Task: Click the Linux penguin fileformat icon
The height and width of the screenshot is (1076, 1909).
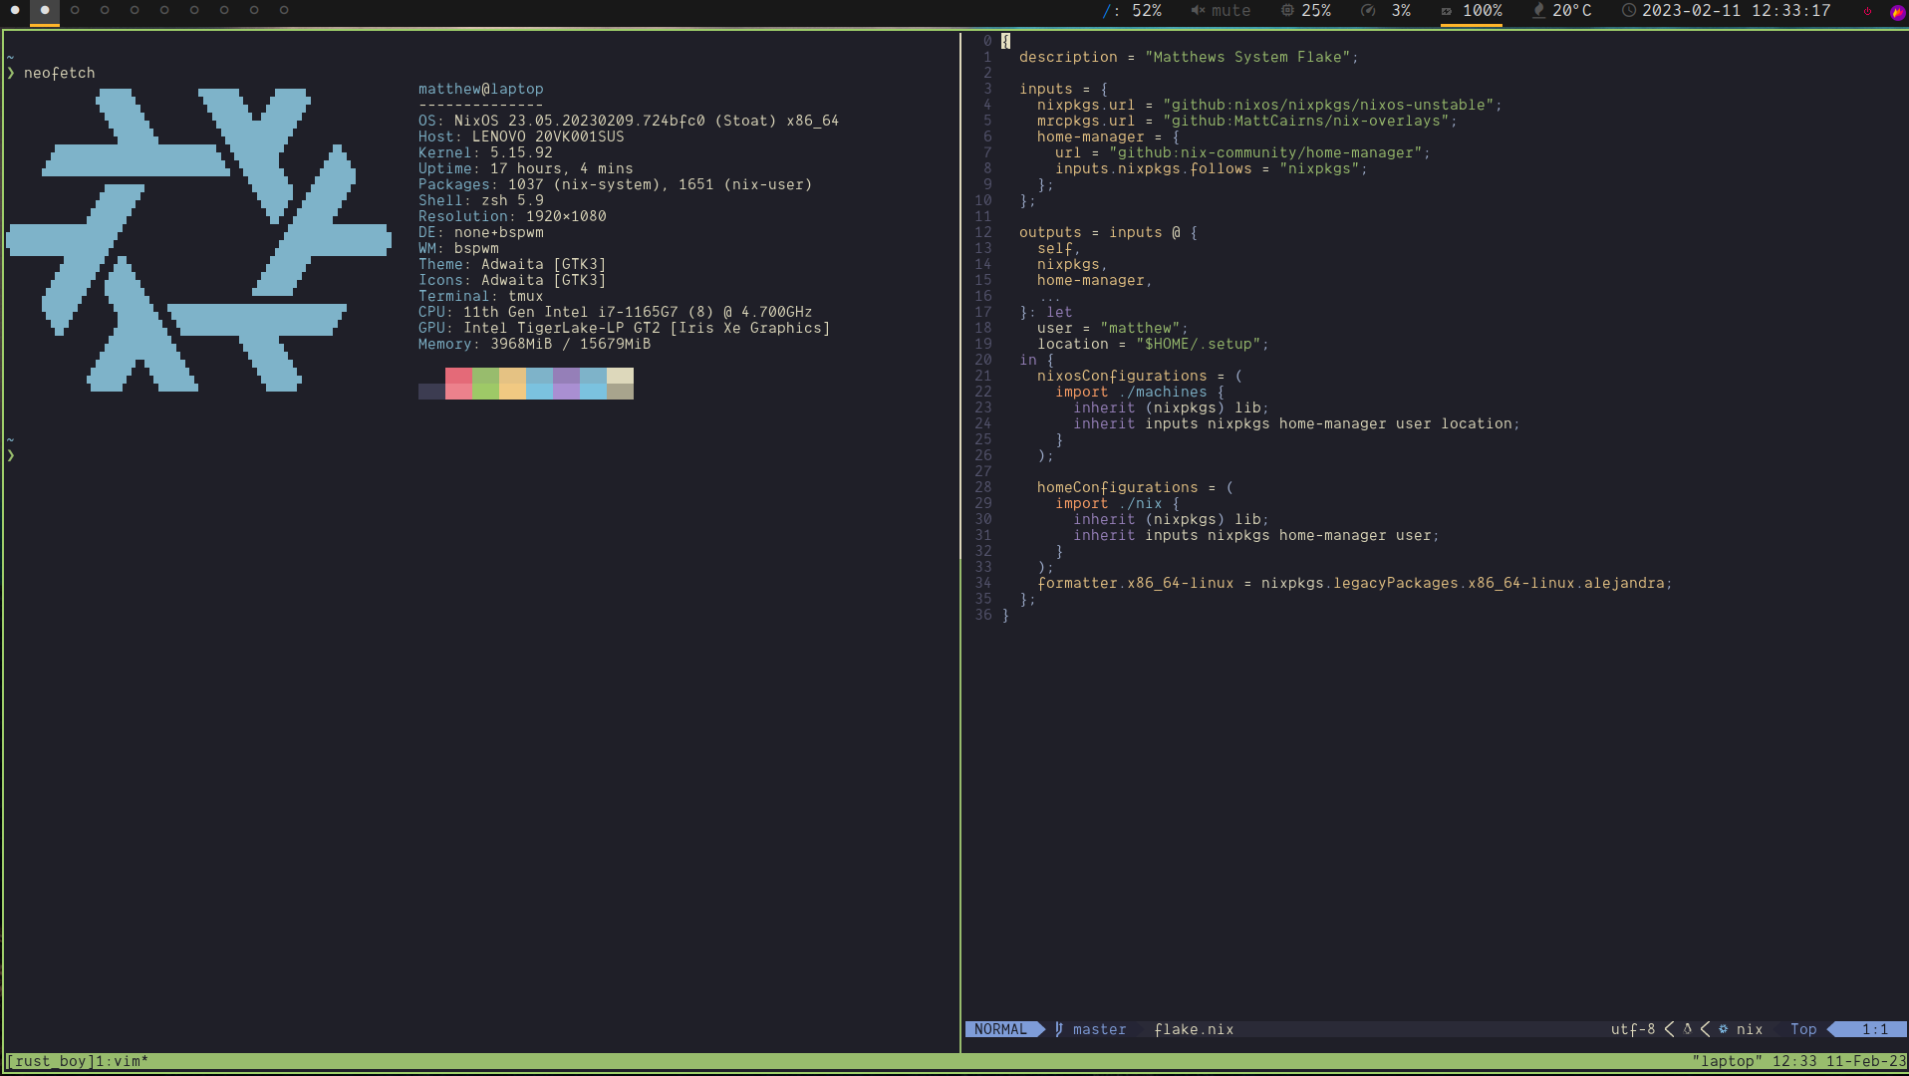Action: [1688, 1029]
